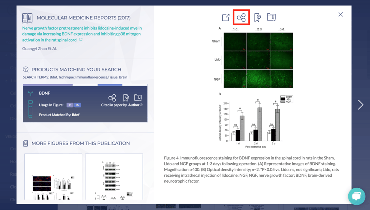Click the Figure 4 caption text
The width and height of the screenshot is (370, 210).
251,169
